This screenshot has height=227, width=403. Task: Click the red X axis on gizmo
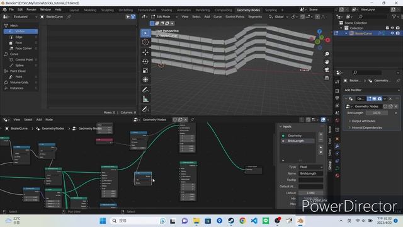point(327,40)
